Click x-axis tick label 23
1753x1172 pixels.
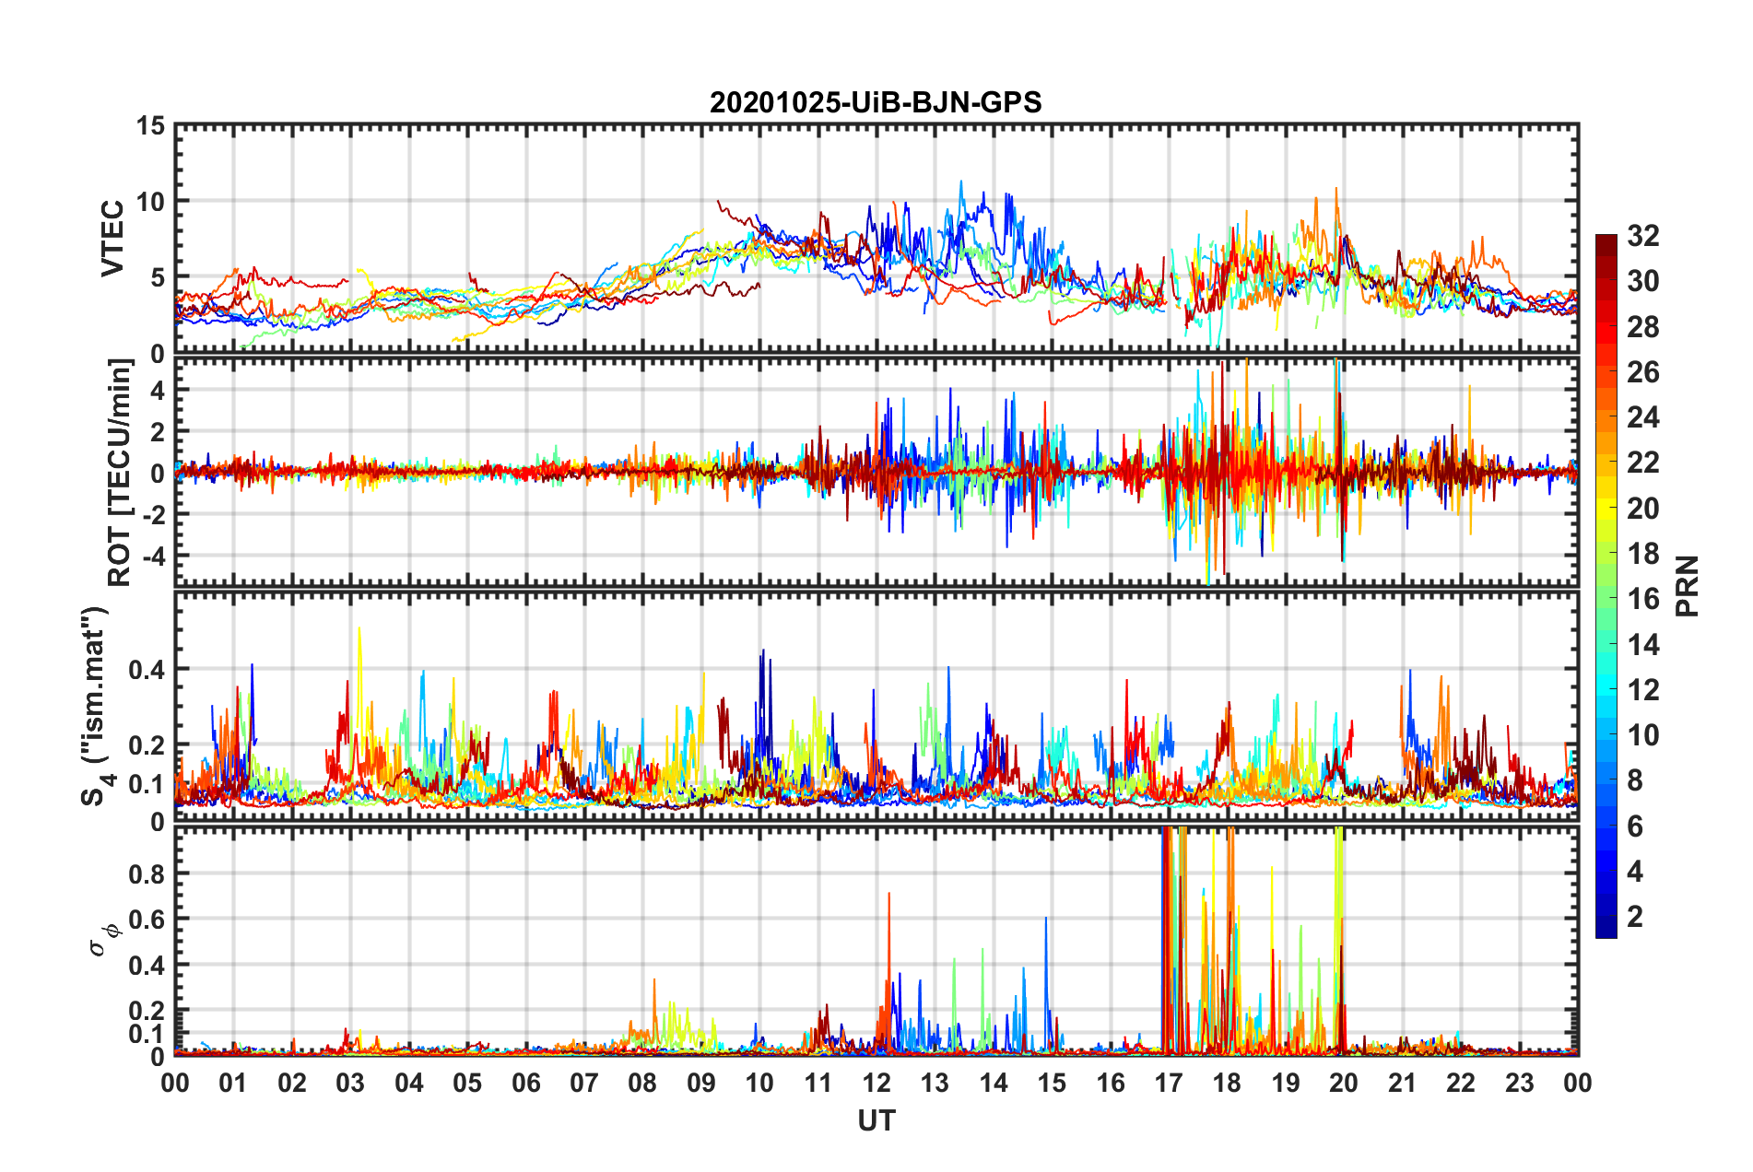point(1519,1083)
